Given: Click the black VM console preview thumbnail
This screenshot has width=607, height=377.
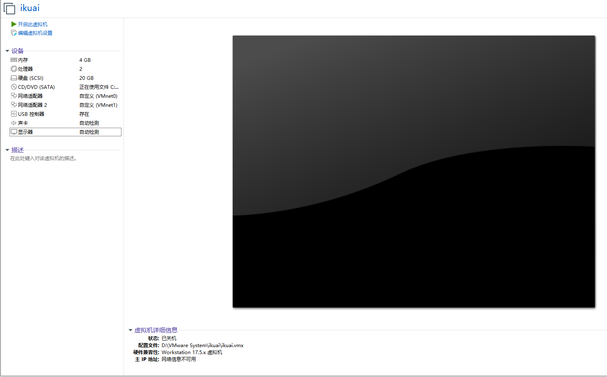Looking at the screenshot, I should coord(414,171).
